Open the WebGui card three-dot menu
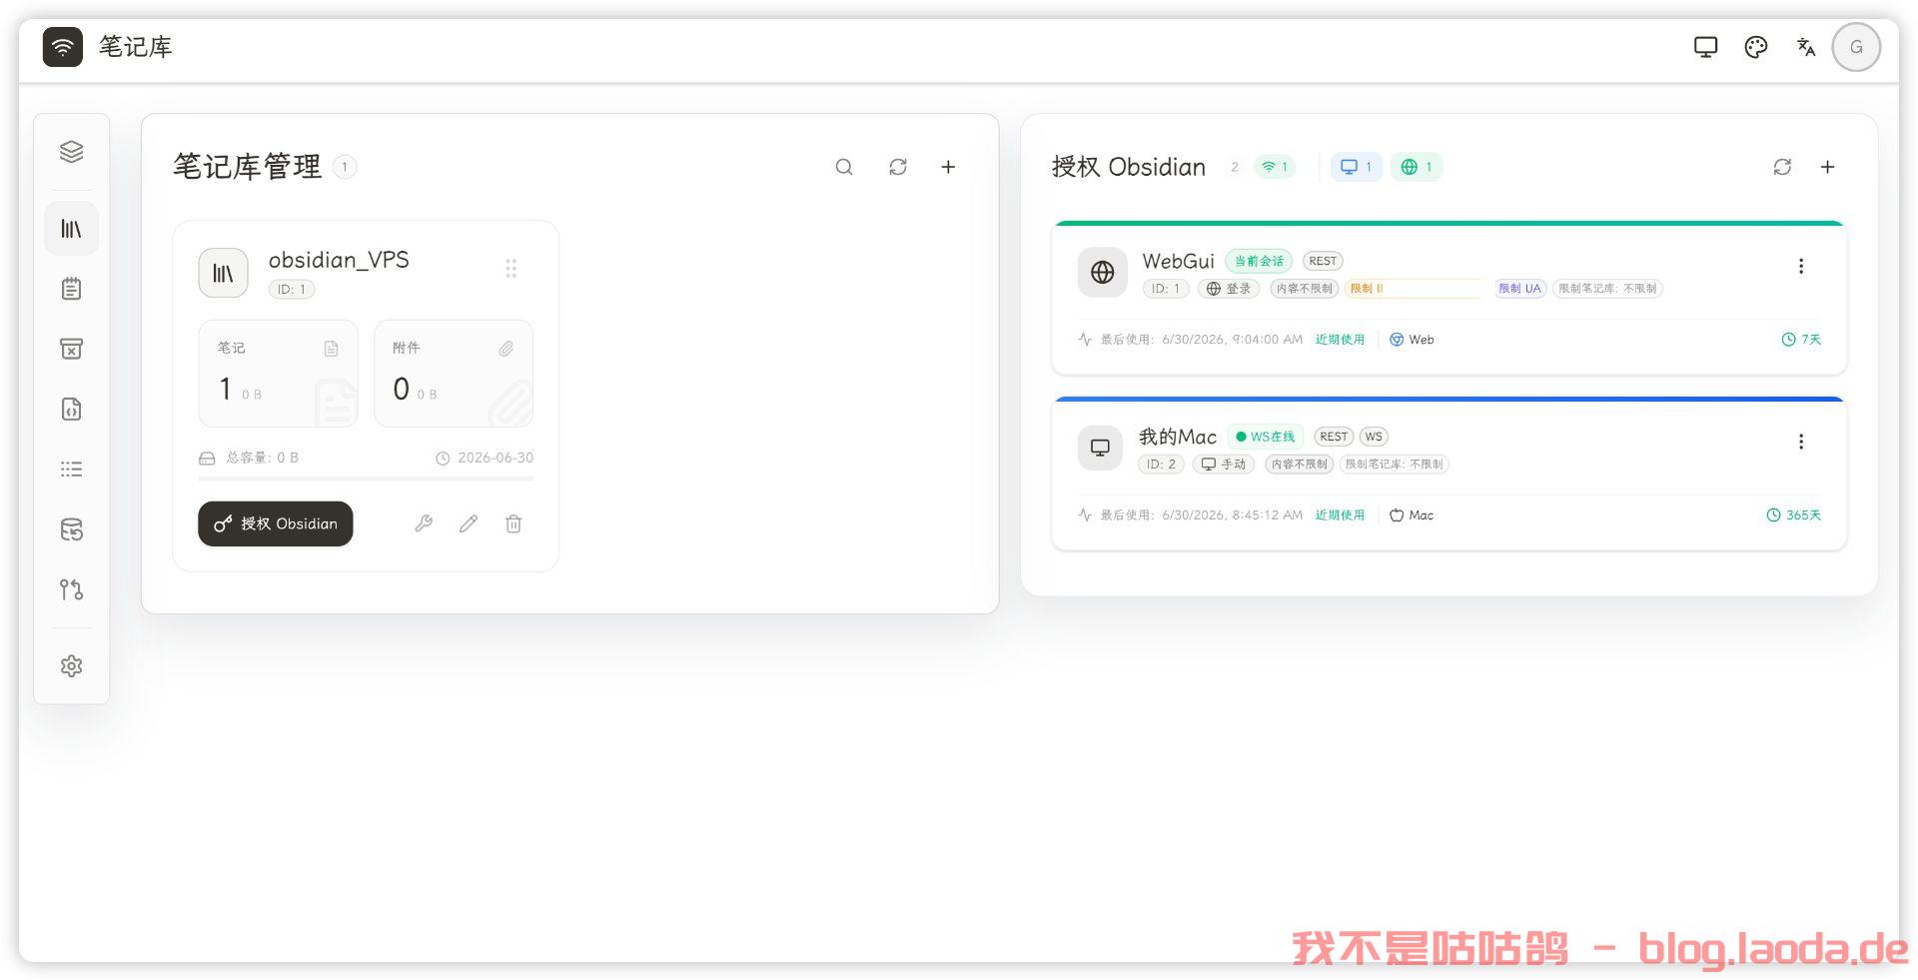Viewport: 1918px width, 980px height. click(1801, 266)
